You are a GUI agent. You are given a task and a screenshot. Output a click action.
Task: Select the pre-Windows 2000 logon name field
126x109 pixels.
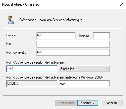[84, 84]
